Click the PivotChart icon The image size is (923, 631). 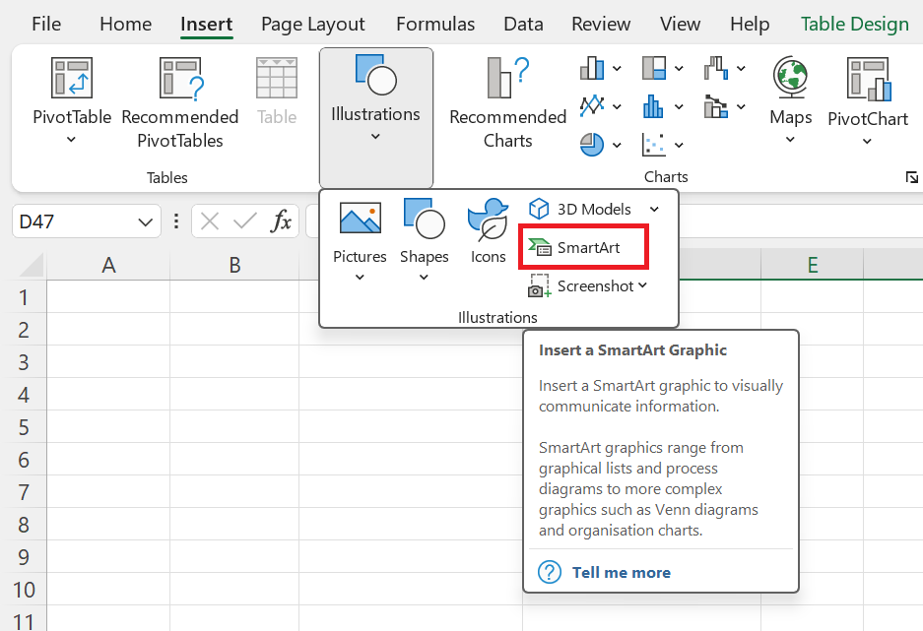[x=868, y=78]
